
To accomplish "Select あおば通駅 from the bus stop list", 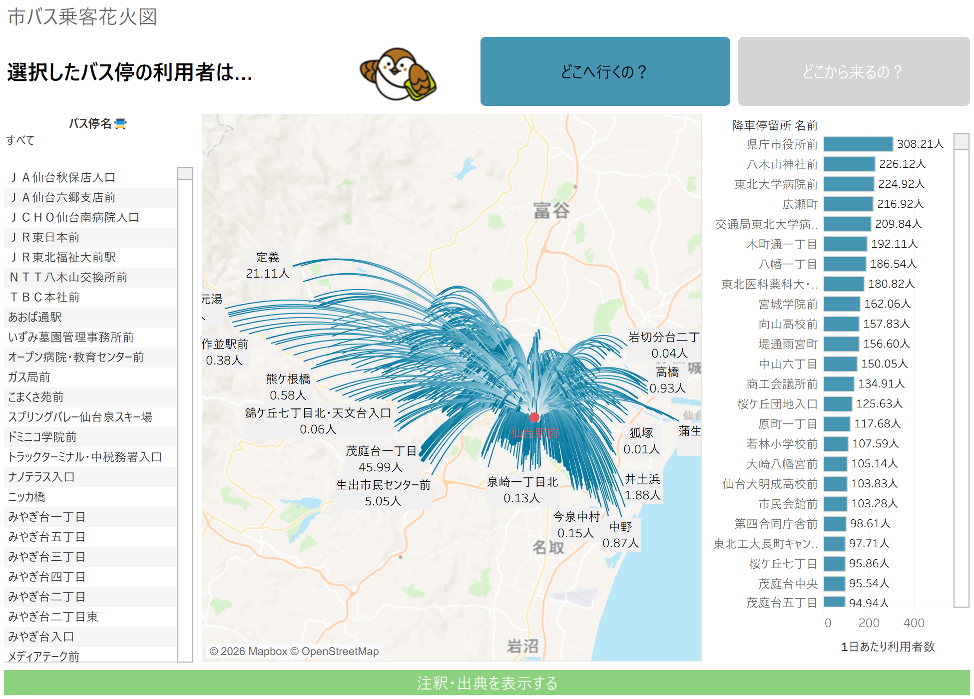I will [x=35, y=317].
